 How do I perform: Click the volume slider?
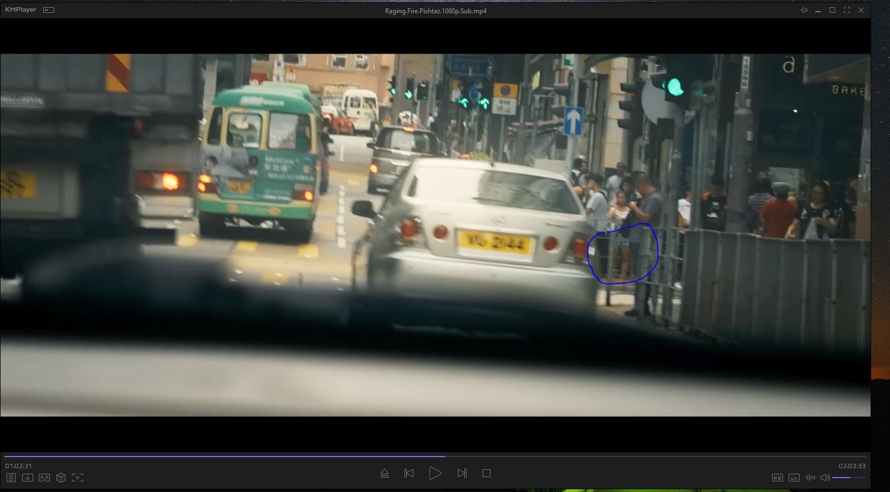coord(848,478)
